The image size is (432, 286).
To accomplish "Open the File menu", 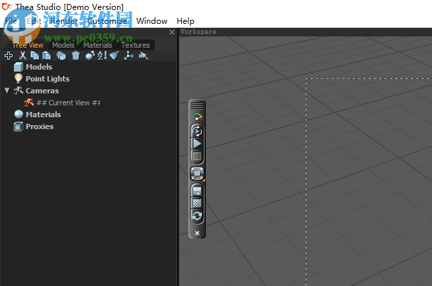I will tap(11, 21).
